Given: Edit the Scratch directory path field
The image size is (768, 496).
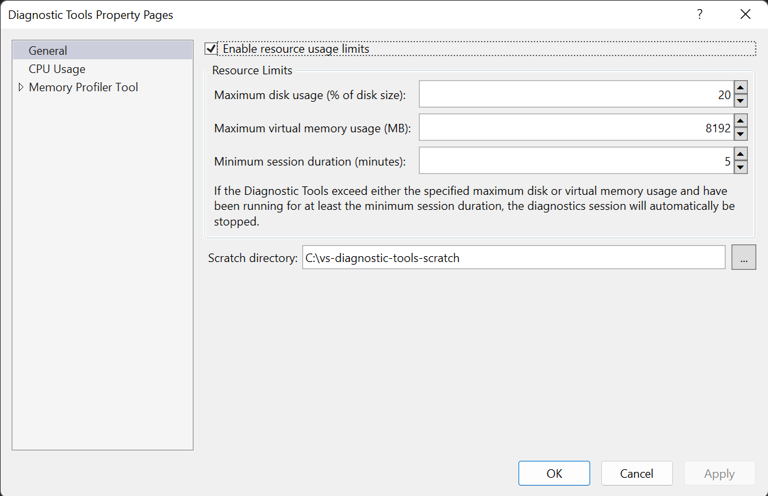Looking at the screenshot, I should (x=513, y=257).
